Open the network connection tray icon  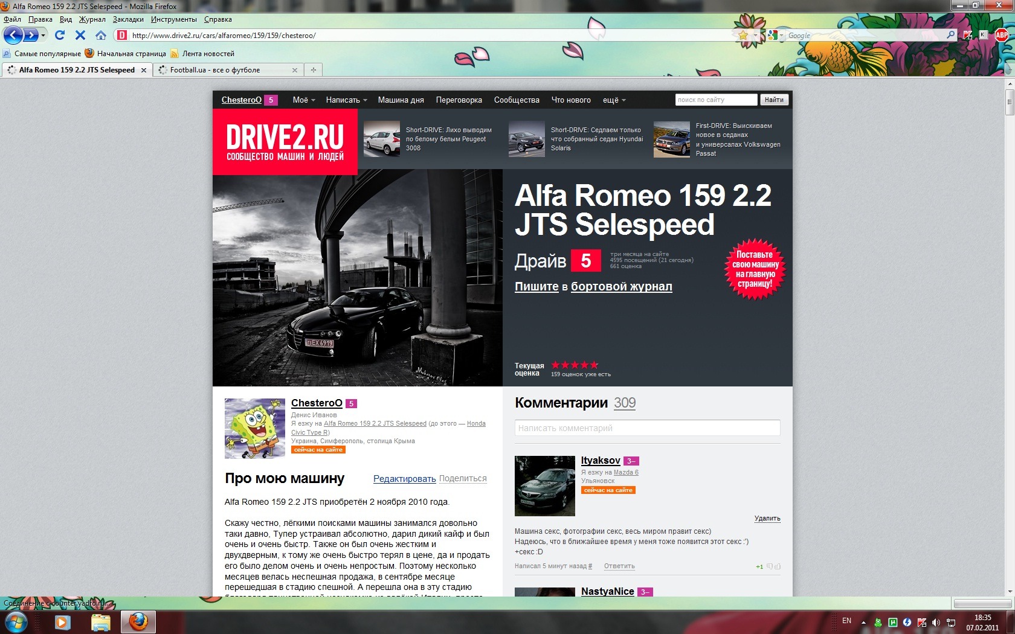pos(950,622)
